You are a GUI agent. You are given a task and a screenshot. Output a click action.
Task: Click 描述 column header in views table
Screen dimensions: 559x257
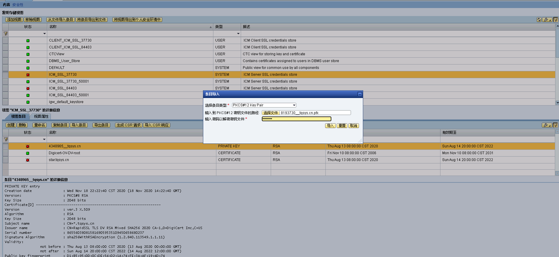click(398, 27)
